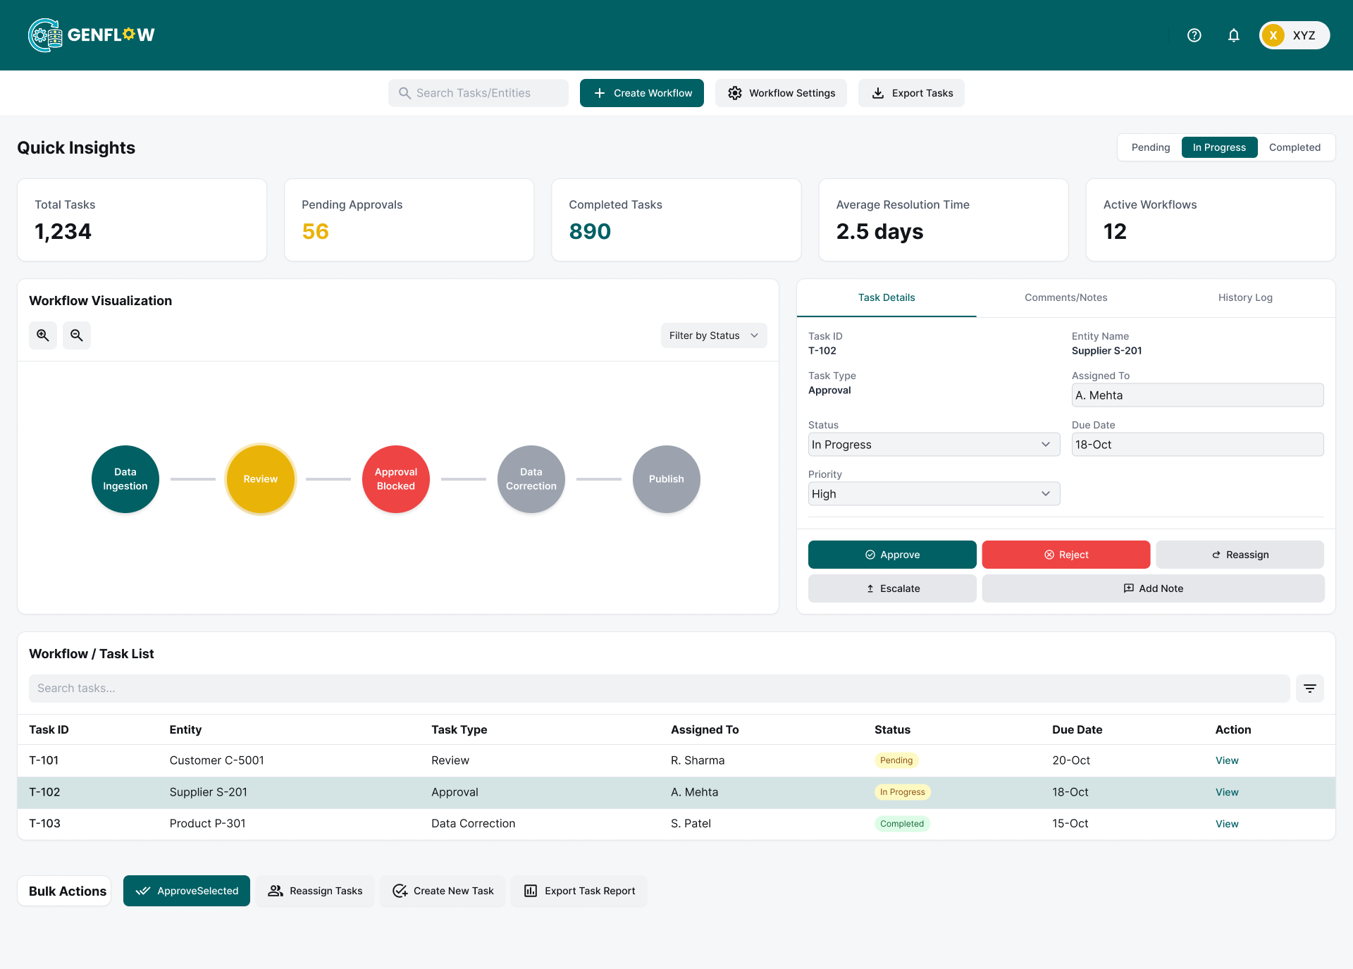Click Export Tasks button

[x=911, y=93]
